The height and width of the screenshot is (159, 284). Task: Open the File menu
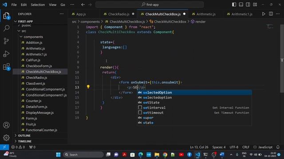[x=14, y=5]
